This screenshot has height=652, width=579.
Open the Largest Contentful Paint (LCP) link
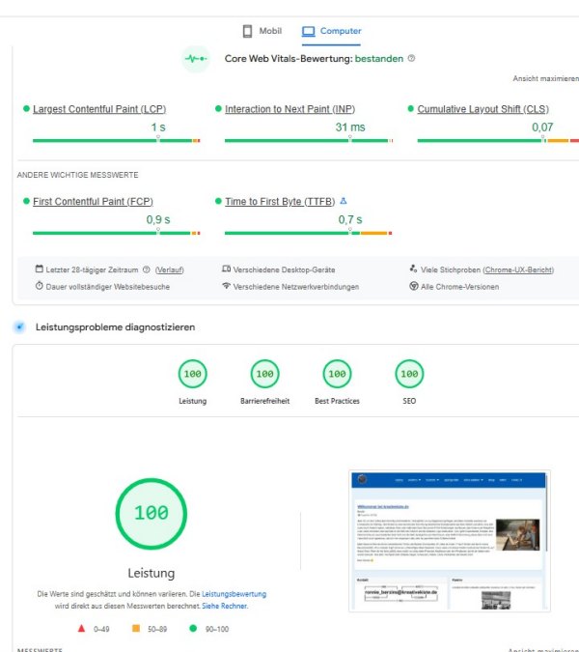99,109
